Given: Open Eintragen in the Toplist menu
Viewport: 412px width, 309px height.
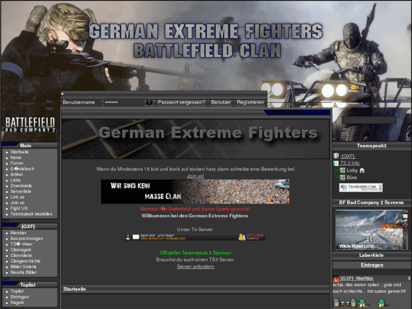Looking at the screenshot, I should point(20,297).
